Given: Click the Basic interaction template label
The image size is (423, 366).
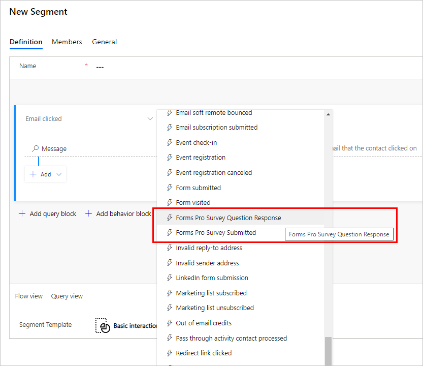Looking at the screenshot, I should pos(135,326).
